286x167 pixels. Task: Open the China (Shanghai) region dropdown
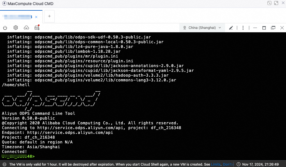click(202, 28)
